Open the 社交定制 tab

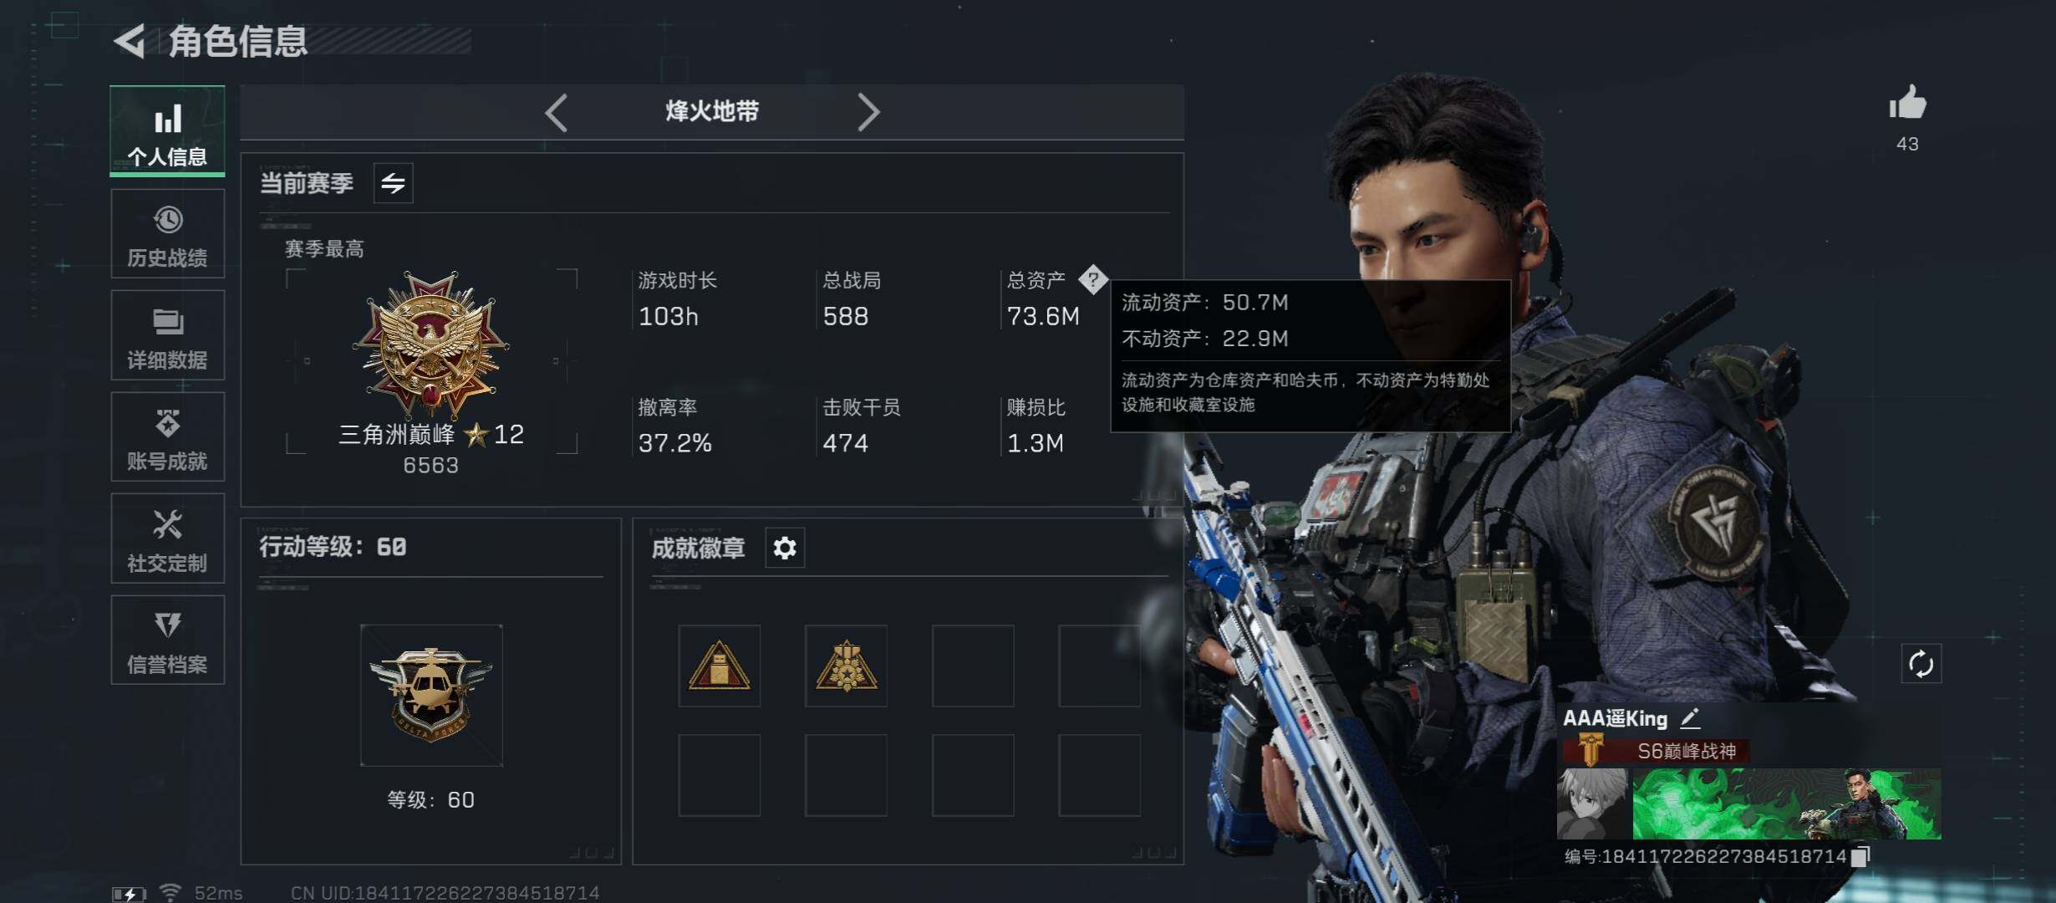tap(167, 538)
